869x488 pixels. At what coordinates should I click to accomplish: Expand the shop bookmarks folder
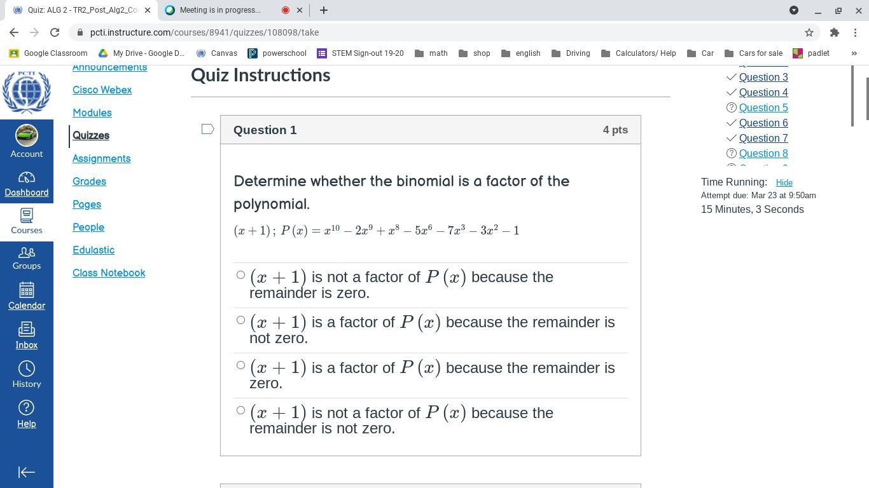475,53
